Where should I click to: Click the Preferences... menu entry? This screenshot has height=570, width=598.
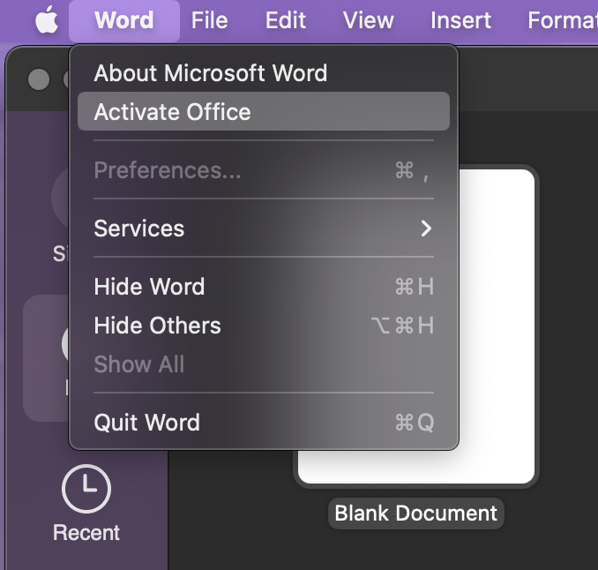(168, 170)
